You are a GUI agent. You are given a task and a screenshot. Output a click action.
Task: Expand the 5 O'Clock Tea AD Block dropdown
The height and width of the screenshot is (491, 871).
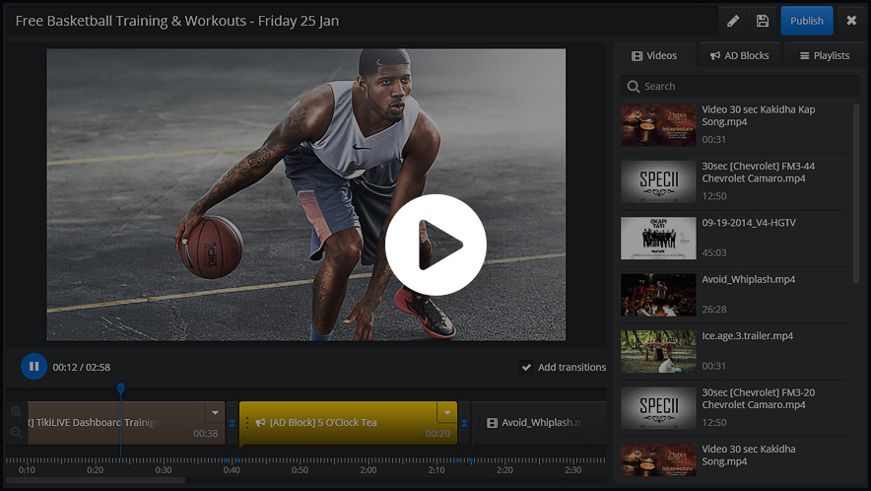coord(447,412)
